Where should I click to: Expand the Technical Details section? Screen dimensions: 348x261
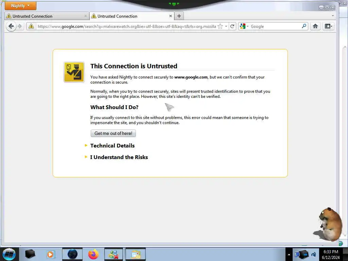point(112,145)
